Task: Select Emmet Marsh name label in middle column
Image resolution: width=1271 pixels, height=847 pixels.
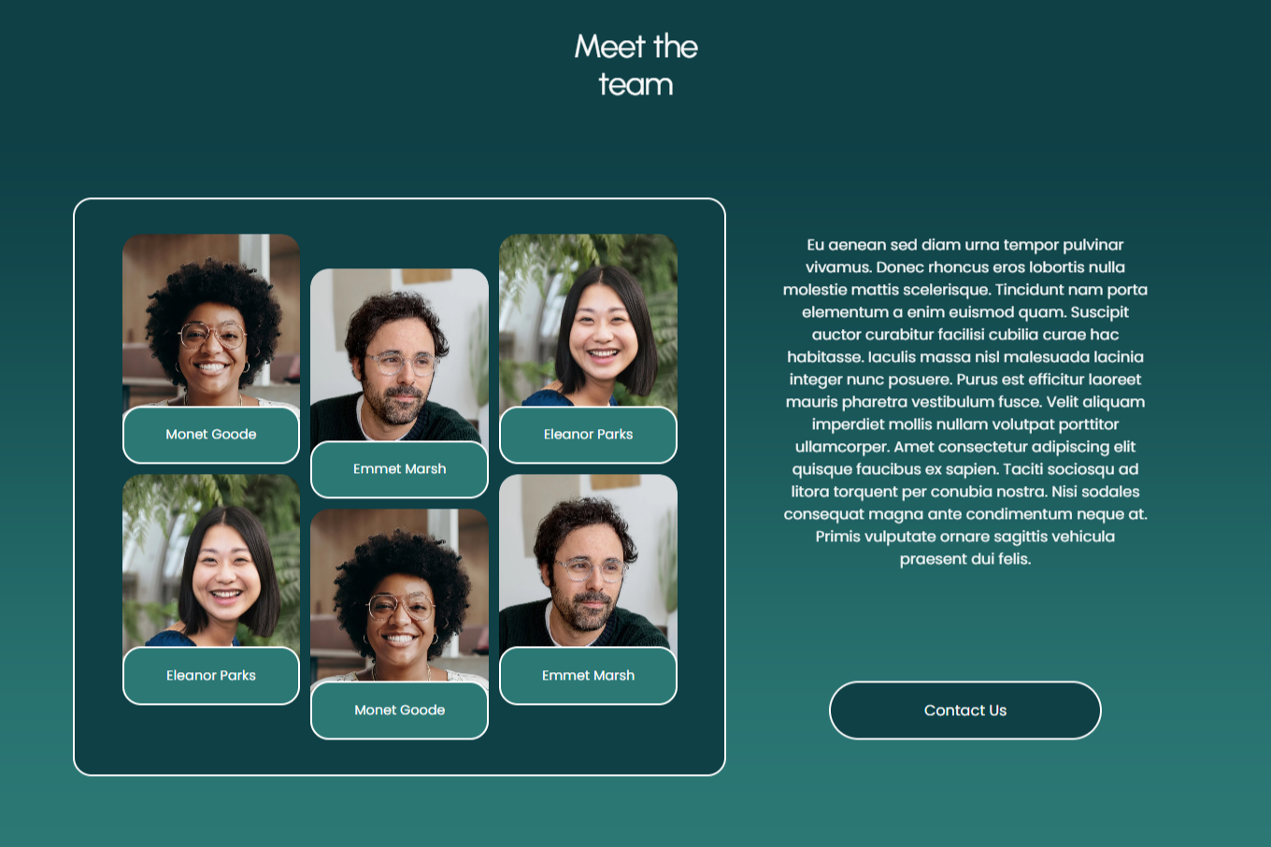Action: [x=399, y=469]
